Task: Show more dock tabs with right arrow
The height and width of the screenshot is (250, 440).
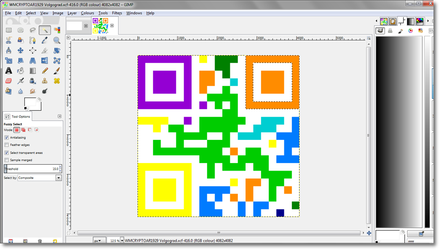Action: coord(428,21)
